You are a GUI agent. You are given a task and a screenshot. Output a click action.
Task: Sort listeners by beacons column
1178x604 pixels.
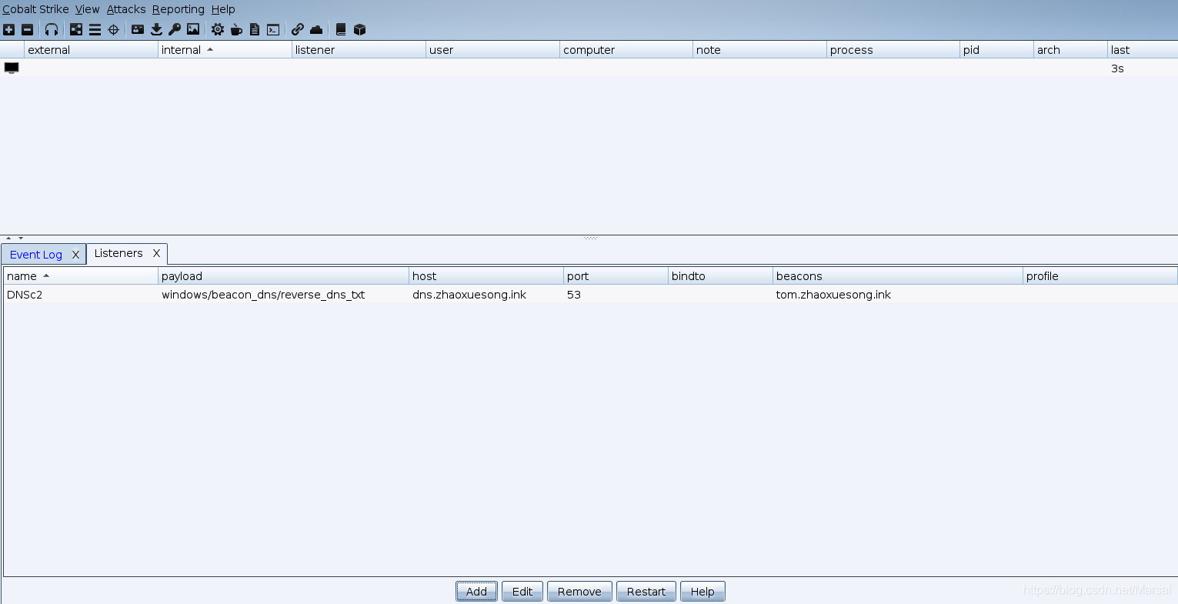click(x=898, y=276)
